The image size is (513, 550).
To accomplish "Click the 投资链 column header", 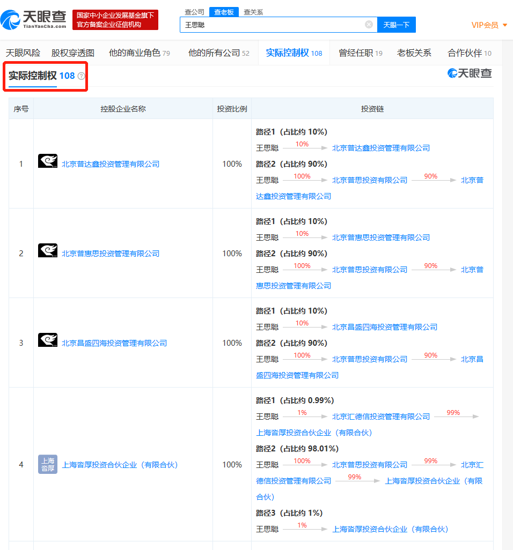I will click(x=372, y=109).
